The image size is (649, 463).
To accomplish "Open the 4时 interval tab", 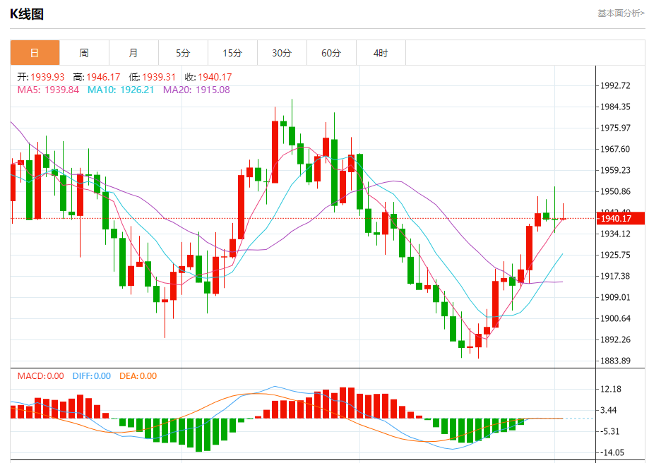I will [381, 52].
